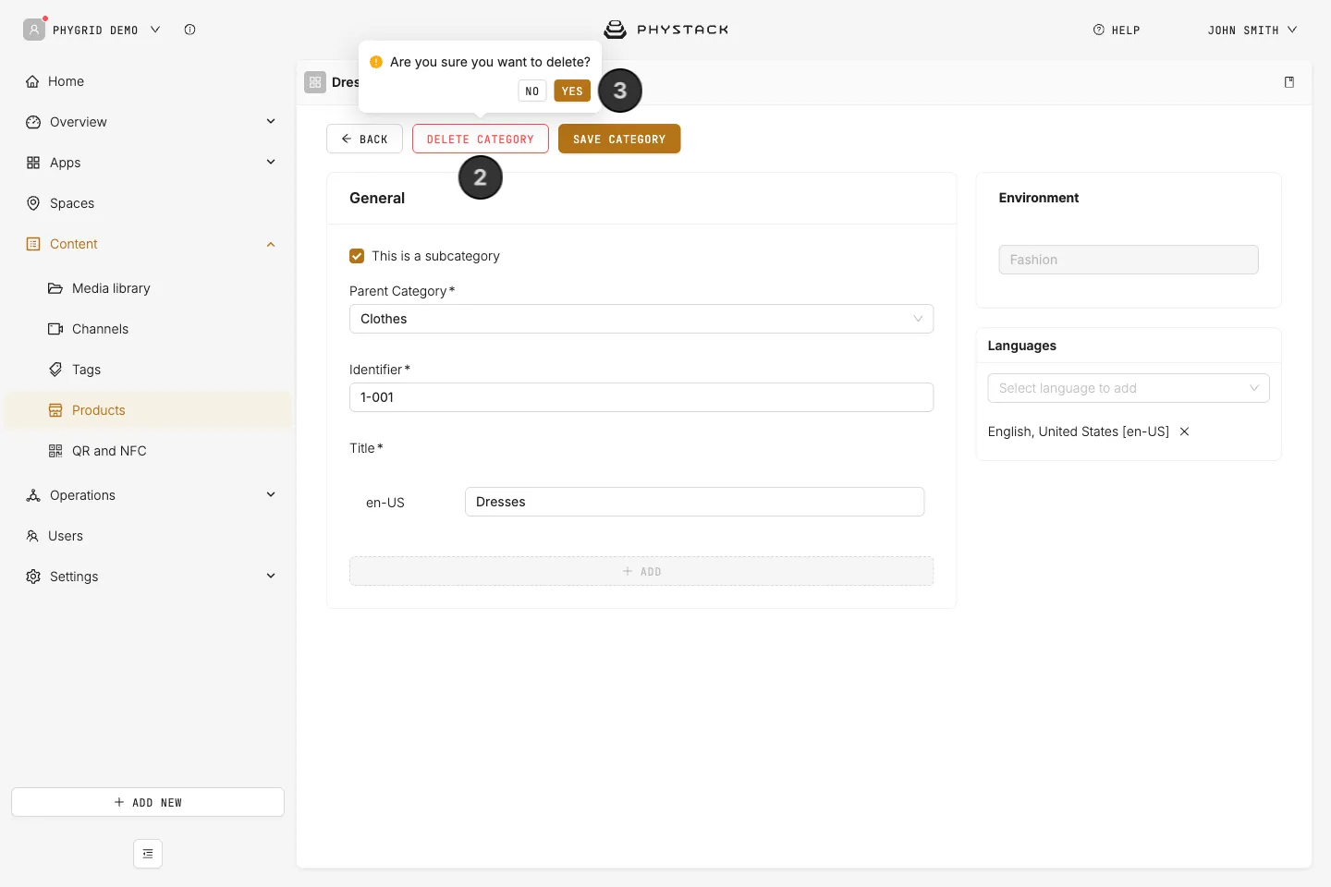1331x887 pixels.
Task: Uncheck 'This is a subcategory' checkbox
Action: click(x=357, y=256)
